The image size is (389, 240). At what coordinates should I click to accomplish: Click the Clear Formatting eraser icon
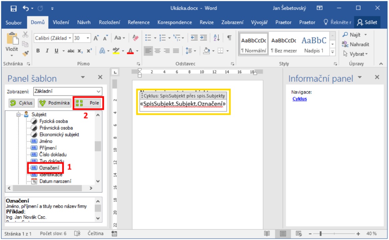click(135, 38)
